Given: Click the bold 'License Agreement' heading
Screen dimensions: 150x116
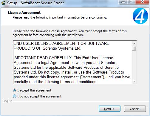Looking at the screenshot, I should click(24, 13).
